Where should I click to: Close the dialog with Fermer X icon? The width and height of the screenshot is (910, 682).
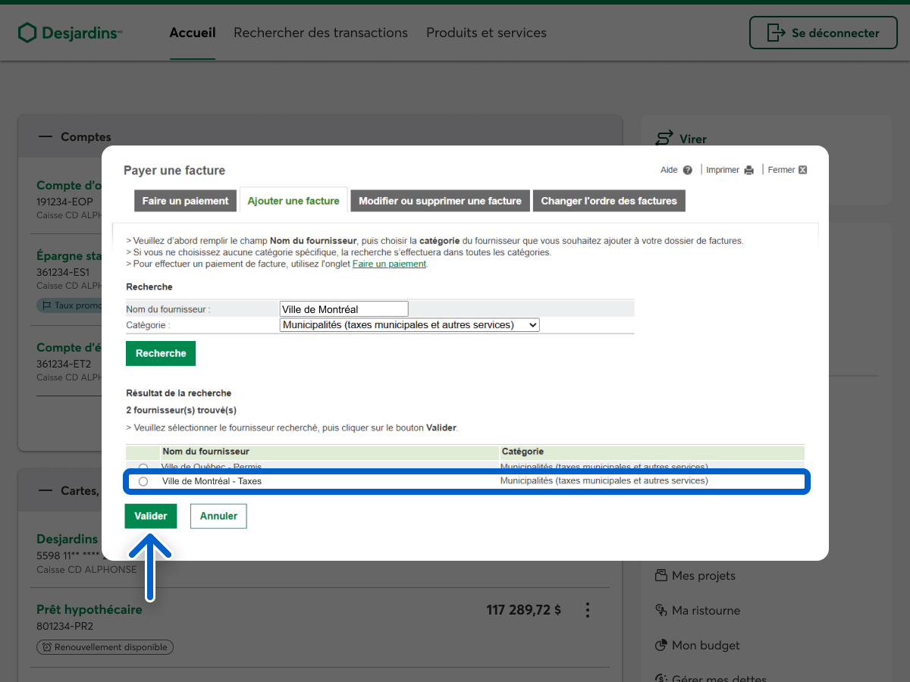tap(802, 170)
